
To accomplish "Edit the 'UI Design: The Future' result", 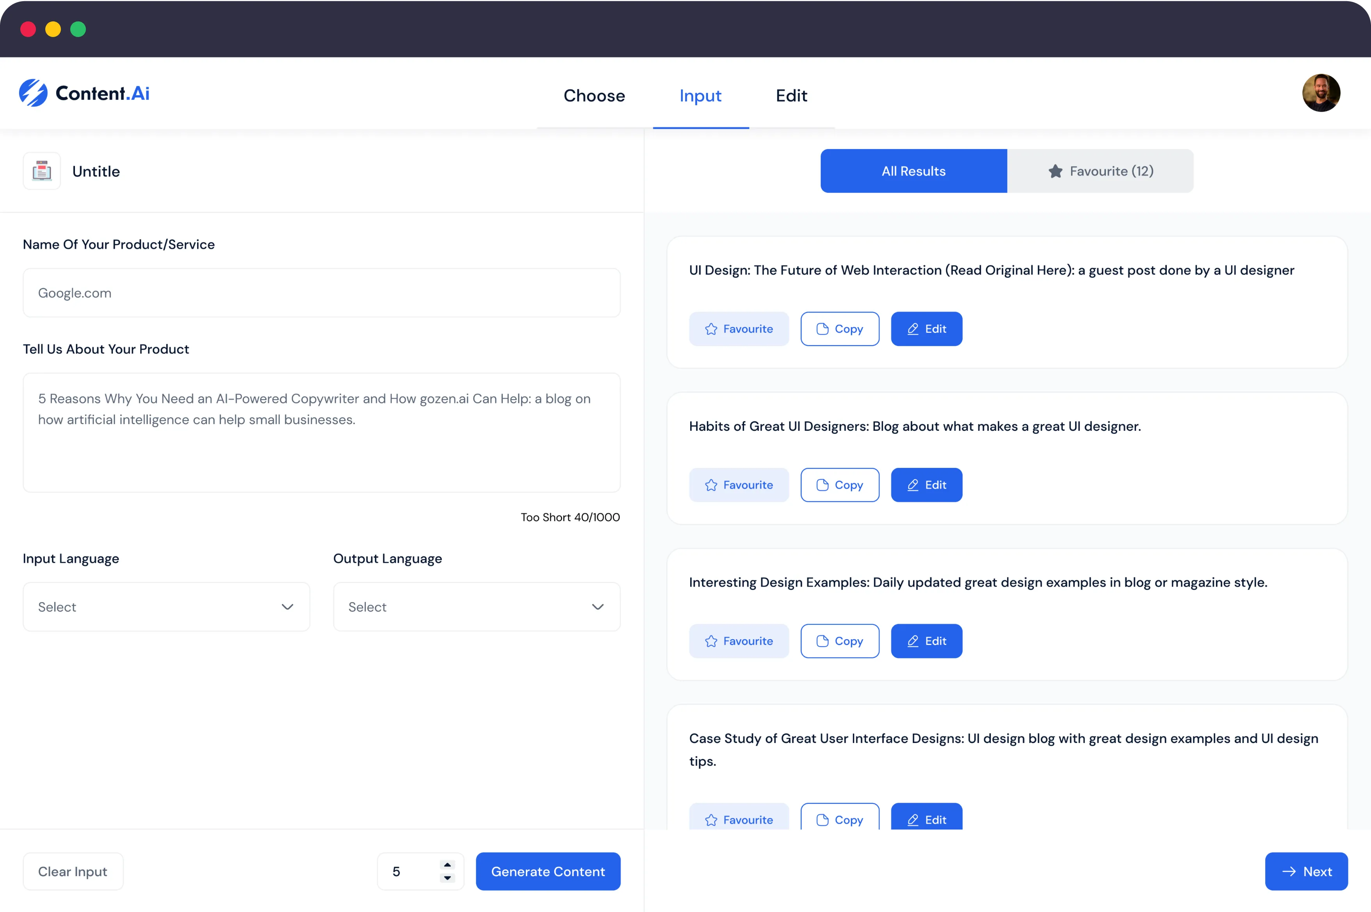I will tap(926, 329).
